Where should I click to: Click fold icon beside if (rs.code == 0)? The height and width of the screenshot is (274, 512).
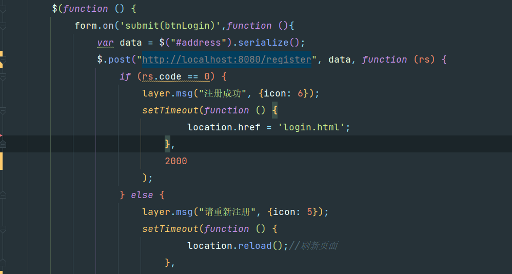(x=3, y=76)
